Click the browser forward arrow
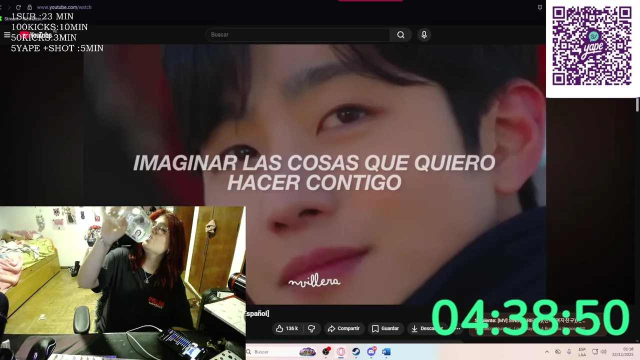This screenshot has width=640, height=360. click(x=8, y=7)
